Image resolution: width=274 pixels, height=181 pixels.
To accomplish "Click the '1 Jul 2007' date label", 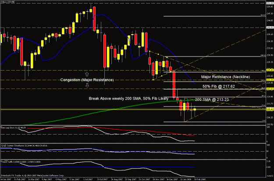I will pos(88,179).
